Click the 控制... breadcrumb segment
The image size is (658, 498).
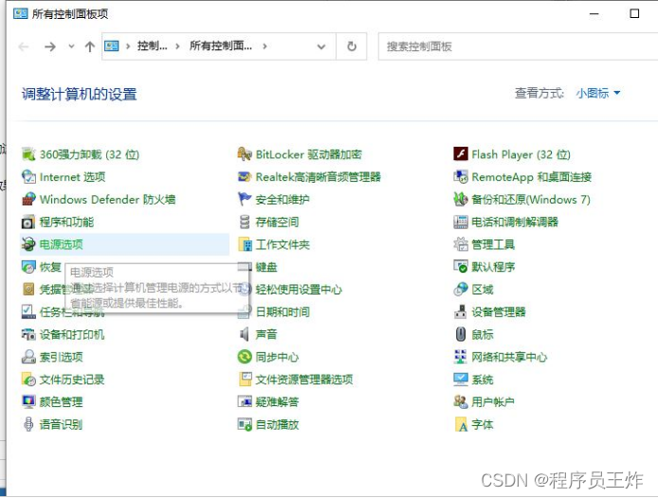click(152, 46)
